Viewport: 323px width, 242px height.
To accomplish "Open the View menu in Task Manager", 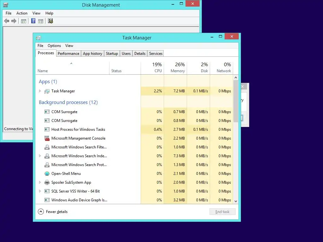I will click(x=69, y=46).
